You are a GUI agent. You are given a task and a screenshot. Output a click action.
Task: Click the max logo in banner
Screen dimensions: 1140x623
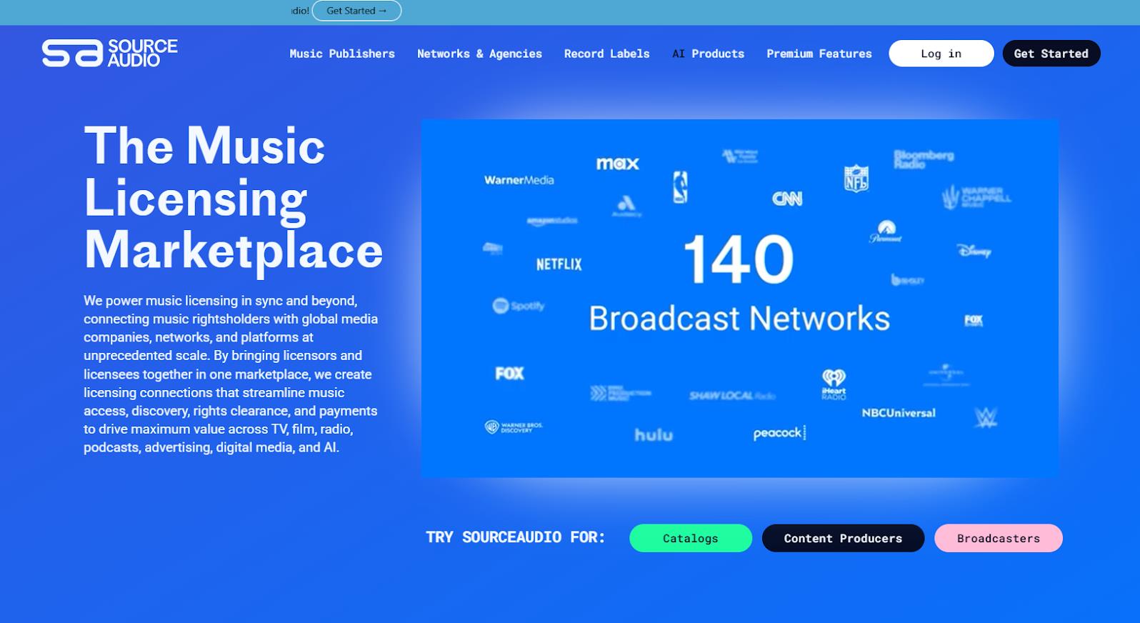618,164
